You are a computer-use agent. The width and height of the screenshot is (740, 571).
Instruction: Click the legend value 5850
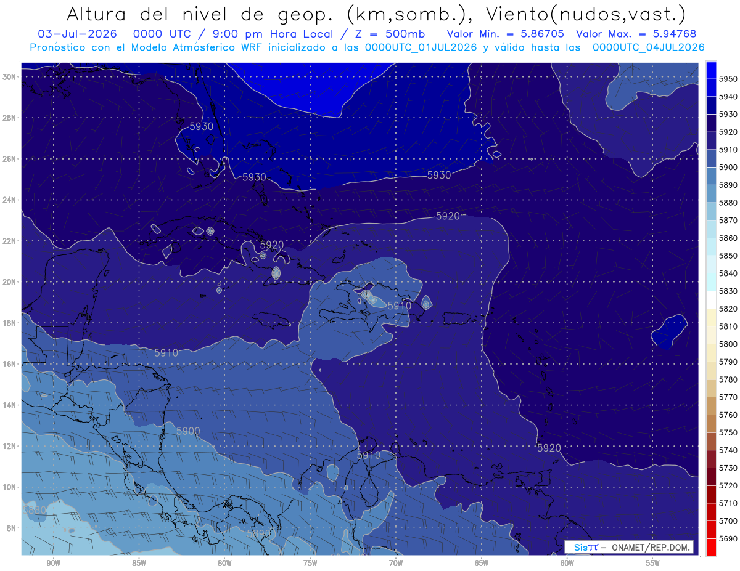pyautogui.click(x=728, y=256)
